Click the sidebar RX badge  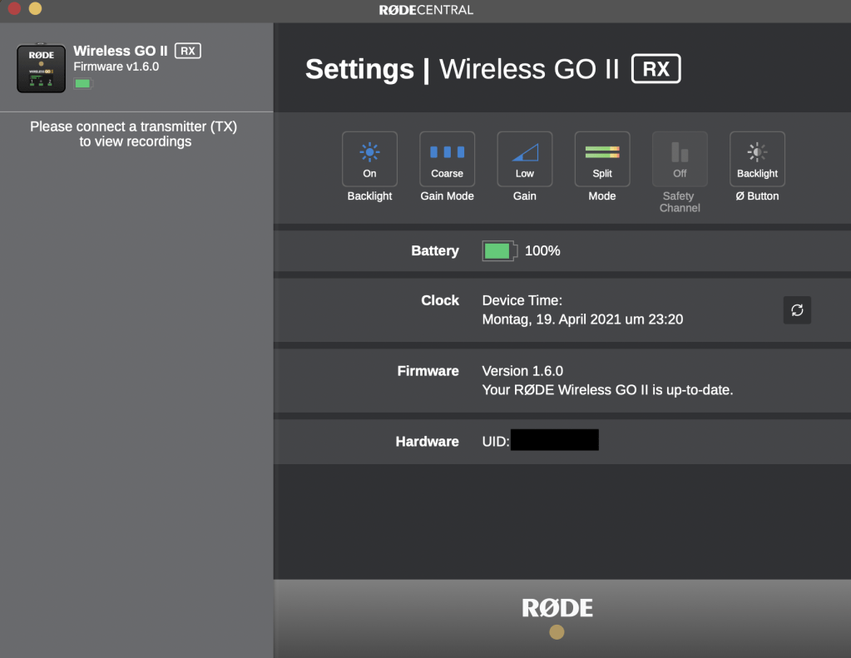(x=188, y=51)
